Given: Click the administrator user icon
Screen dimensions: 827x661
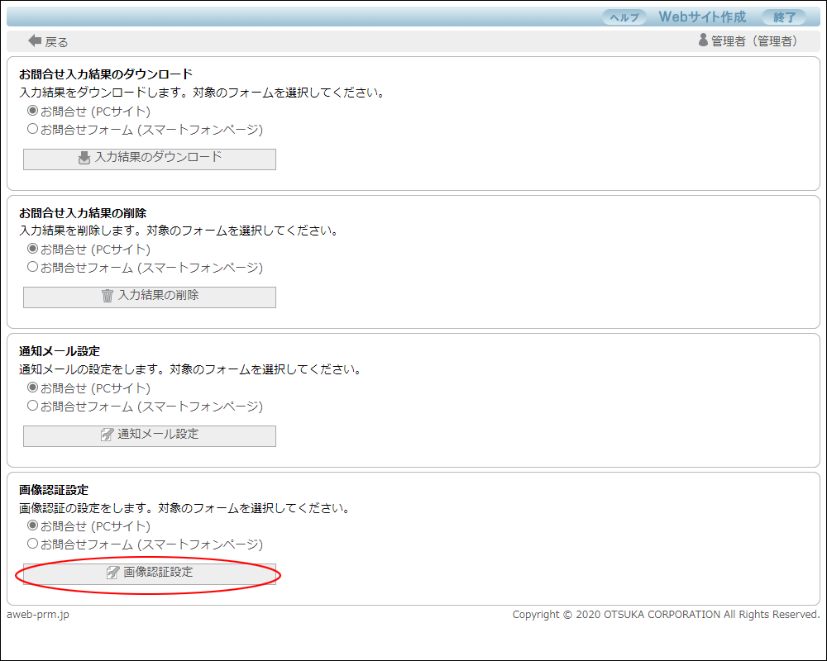Looking at the screenshot, I should click(703, 40).
